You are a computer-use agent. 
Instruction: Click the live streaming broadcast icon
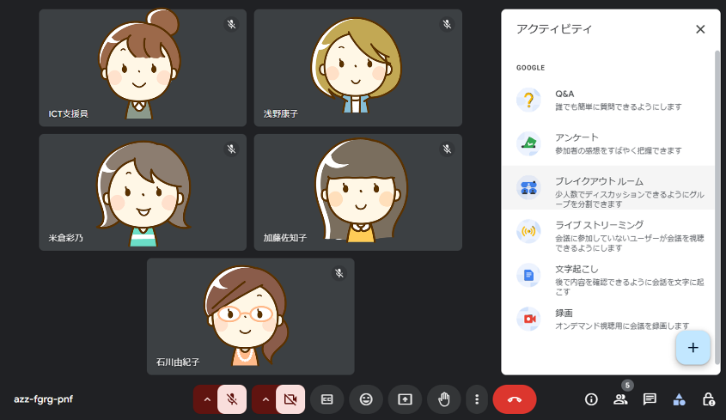click(528, 231)
